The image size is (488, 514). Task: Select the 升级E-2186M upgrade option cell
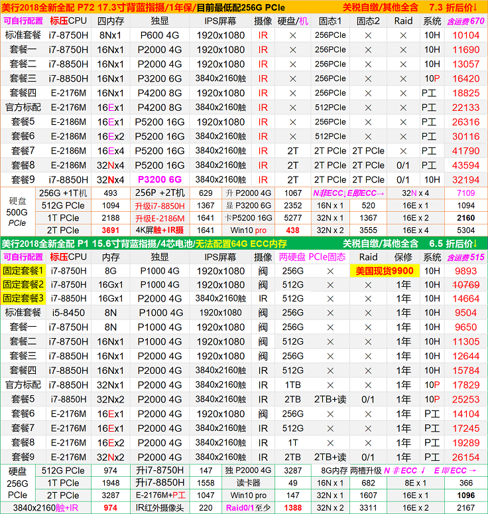point(160,217)
